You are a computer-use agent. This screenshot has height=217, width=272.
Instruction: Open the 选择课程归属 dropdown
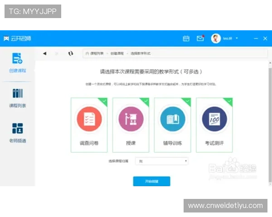(162, 161)
